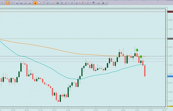Click the 1.4225 price axis value
Screen dimensions: 173x111
tap(170, 65)
